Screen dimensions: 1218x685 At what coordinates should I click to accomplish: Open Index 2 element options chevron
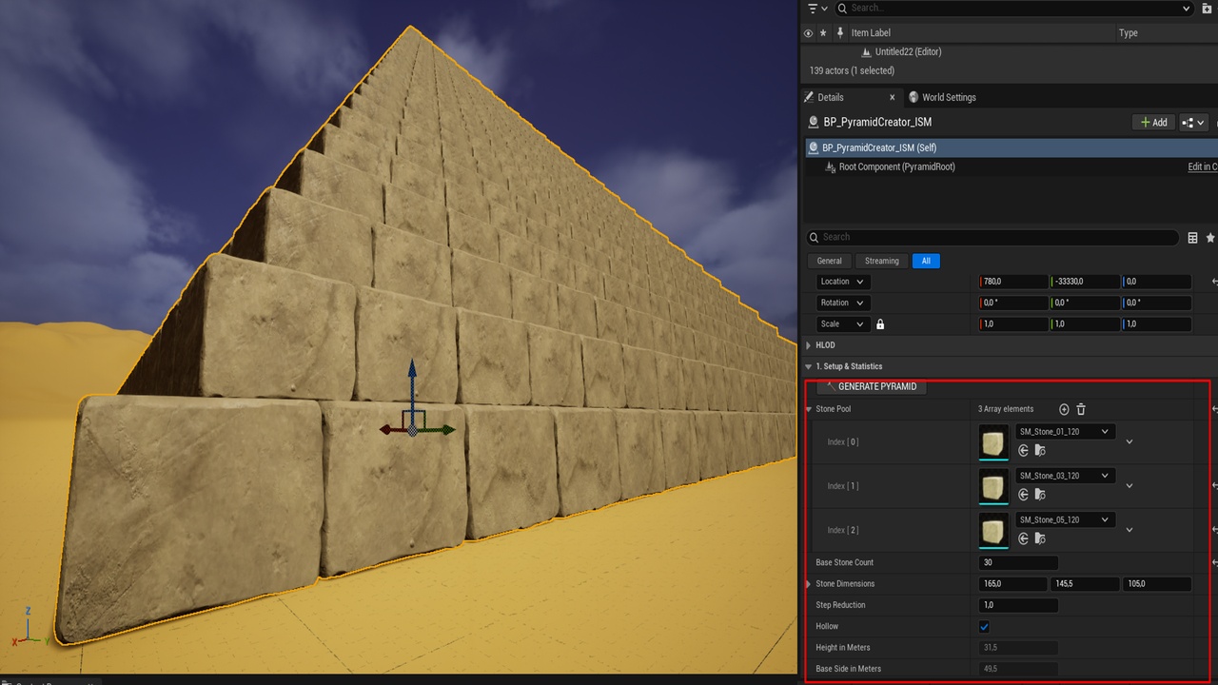point(1130,530)
